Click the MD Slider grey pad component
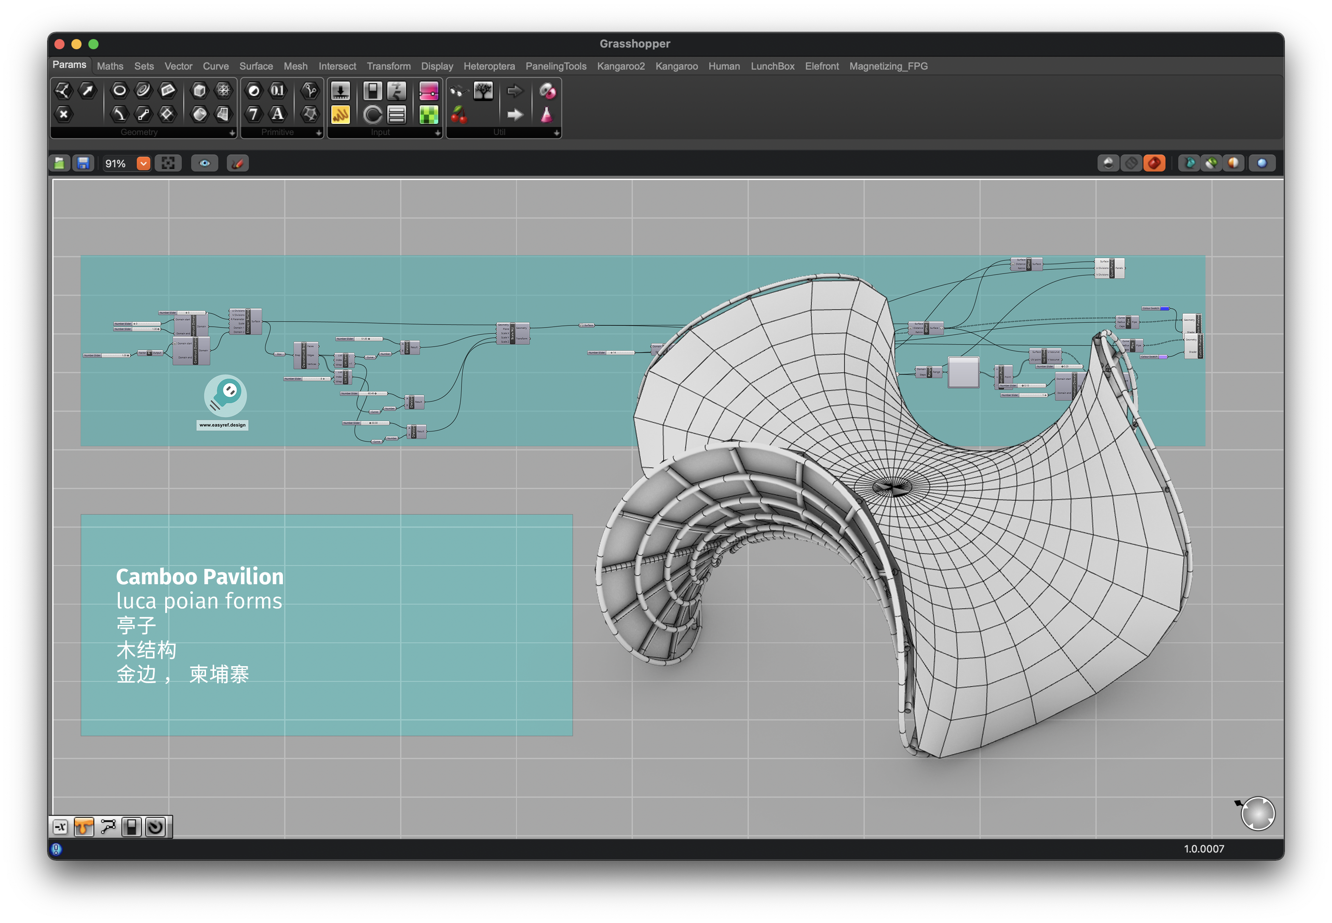 [x=963, y=372]
